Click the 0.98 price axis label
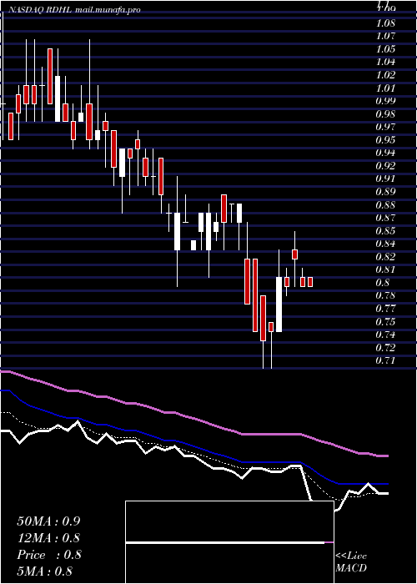 [x=385, y=114]
